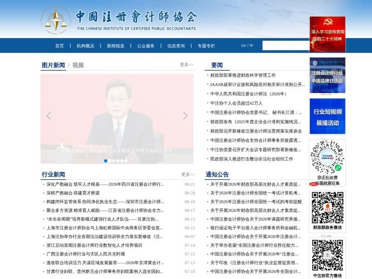Advance carousel with right arrow
This screenshot has width=372, height=279.
pyautogui.click(x=185, y=115)
